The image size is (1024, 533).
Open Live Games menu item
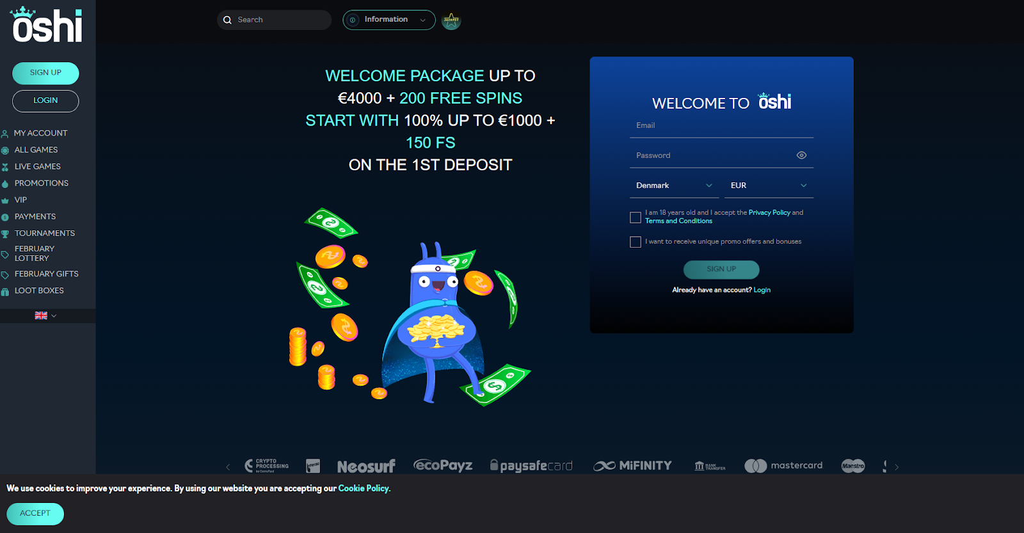pos(38,166)
